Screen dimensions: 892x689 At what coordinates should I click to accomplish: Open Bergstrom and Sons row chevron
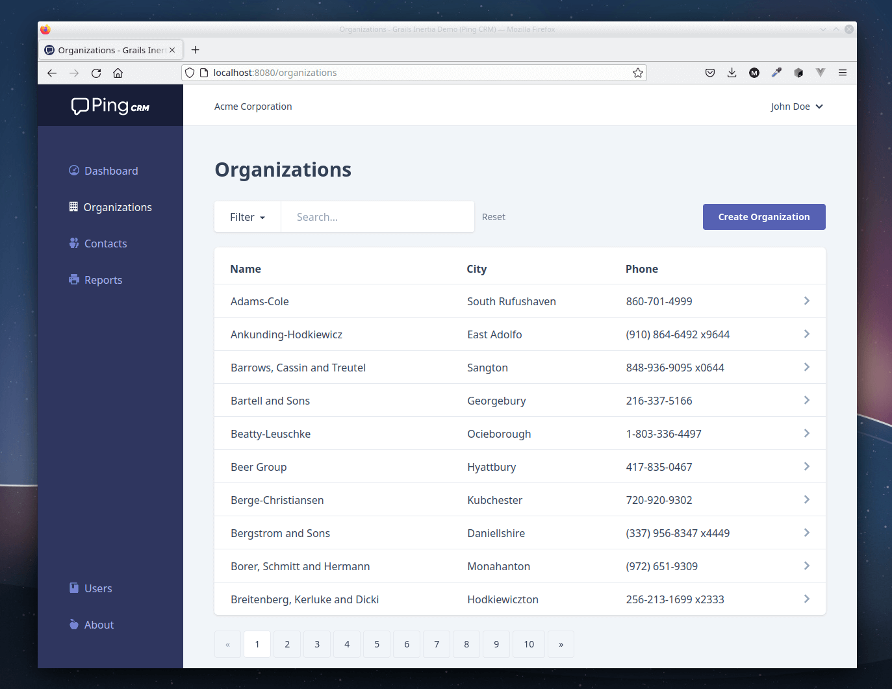pos(807,532)
